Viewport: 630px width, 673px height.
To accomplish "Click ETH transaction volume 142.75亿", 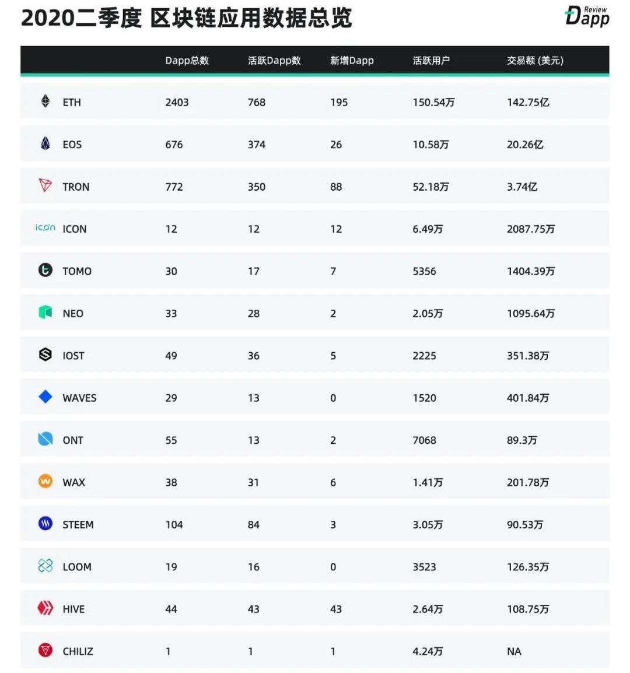I will 528,103.
